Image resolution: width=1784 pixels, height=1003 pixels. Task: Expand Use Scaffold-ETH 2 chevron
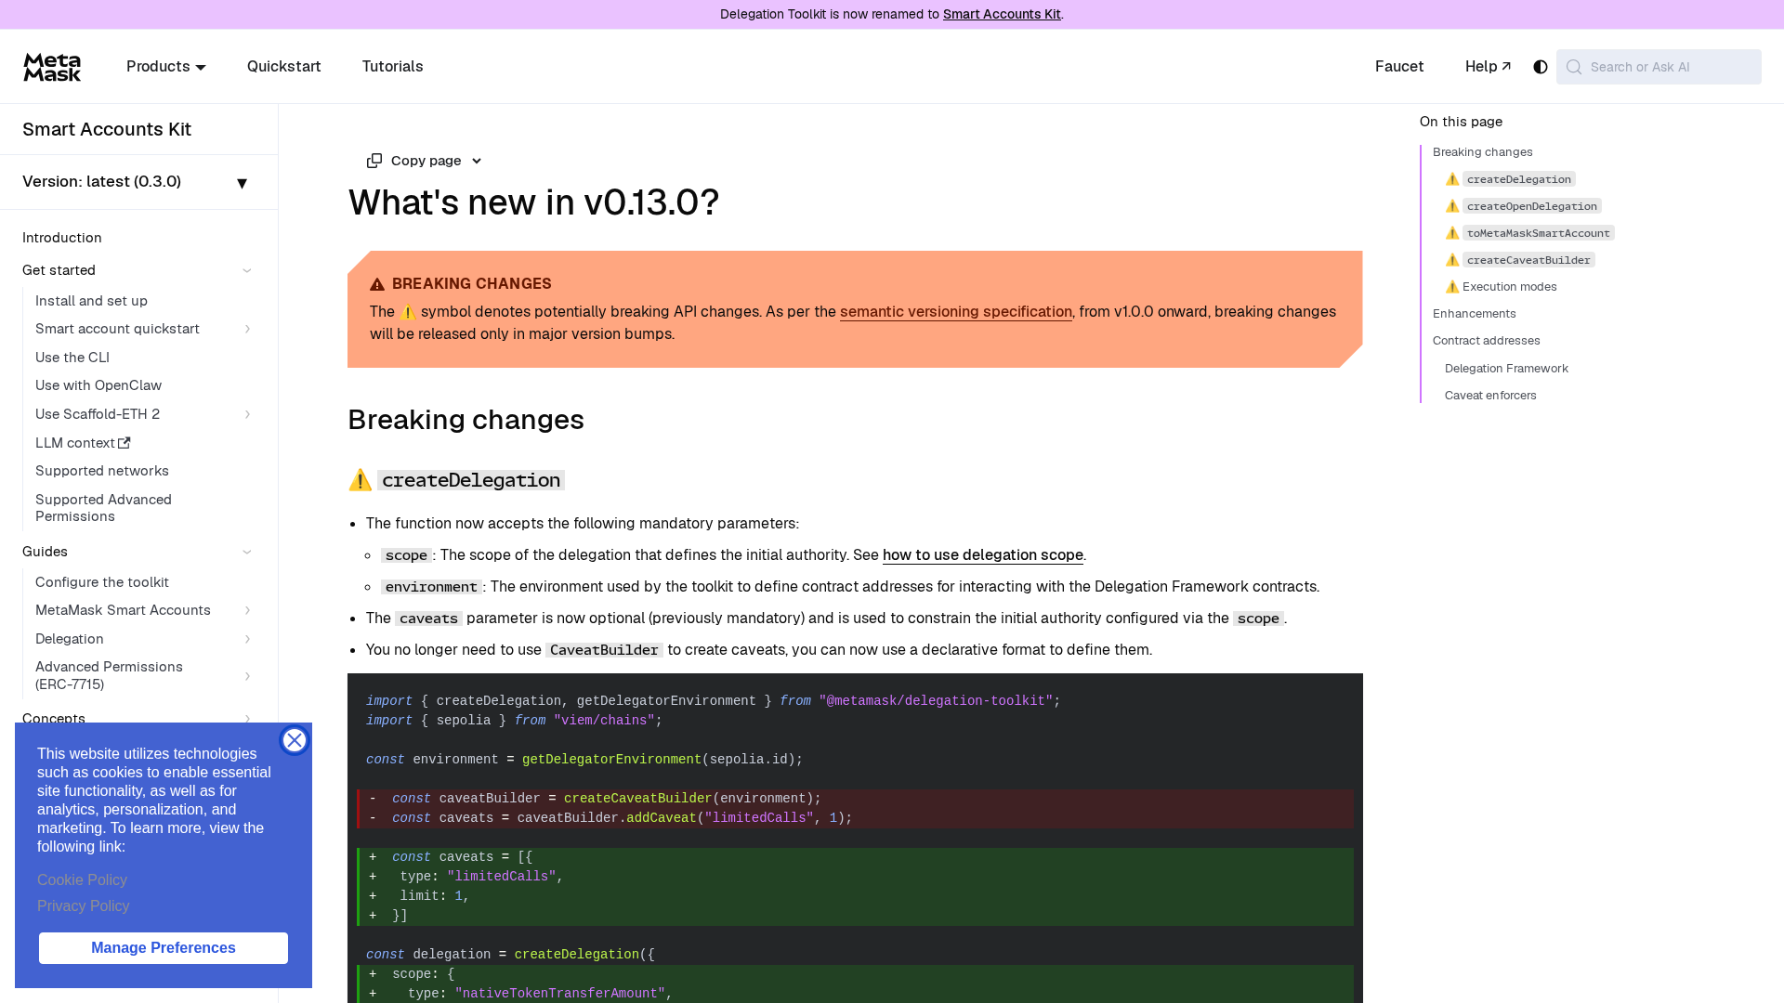pyautogui.click(x=247, y=414)
